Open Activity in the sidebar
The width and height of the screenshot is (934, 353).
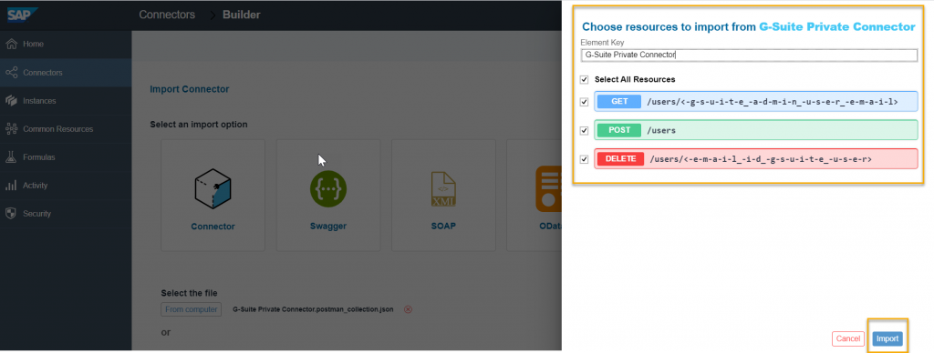click(x=66, y=186)
